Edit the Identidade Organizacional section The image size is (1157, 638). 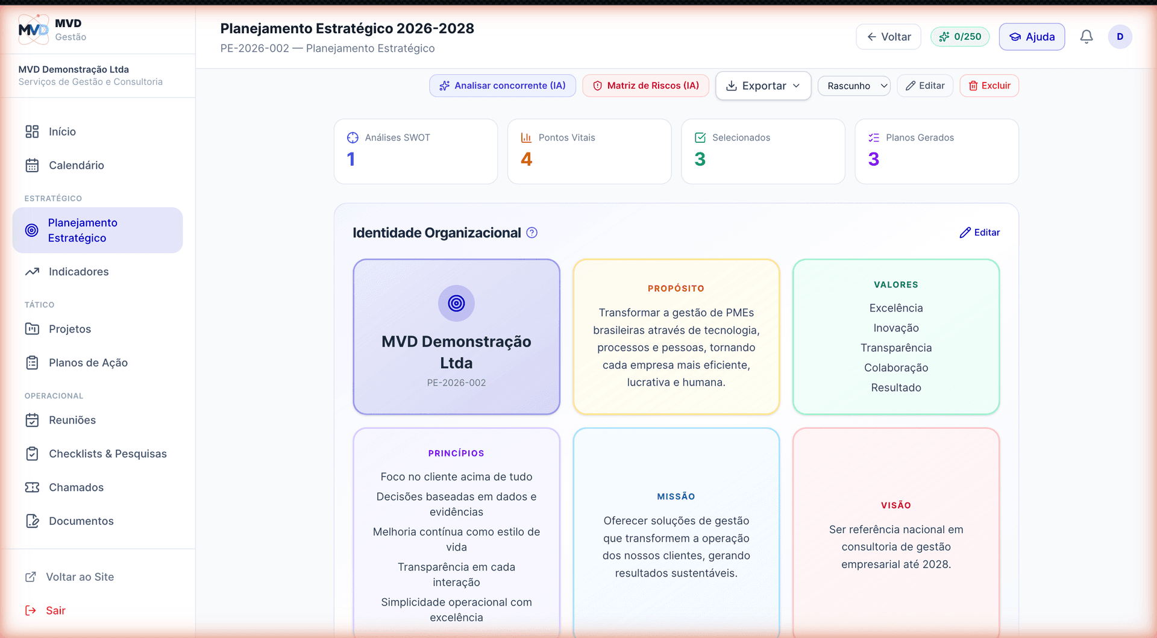click(x=980, y=233)
